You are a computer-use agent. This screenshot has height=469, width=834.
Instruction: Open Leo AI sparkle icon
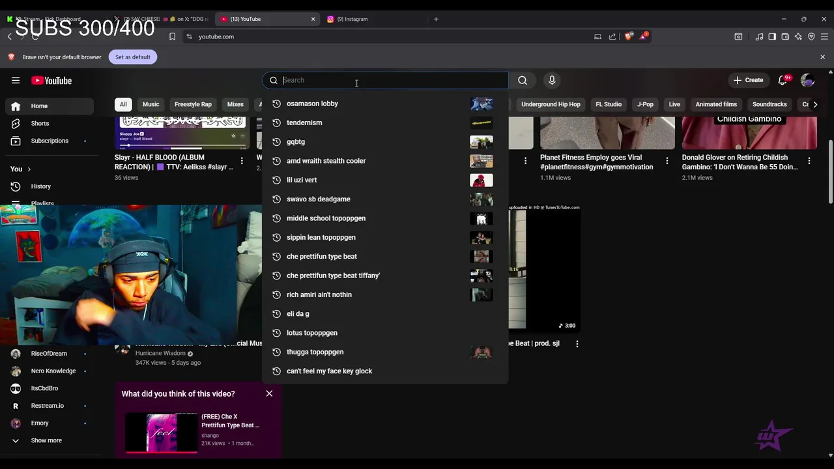coord(798,36)
